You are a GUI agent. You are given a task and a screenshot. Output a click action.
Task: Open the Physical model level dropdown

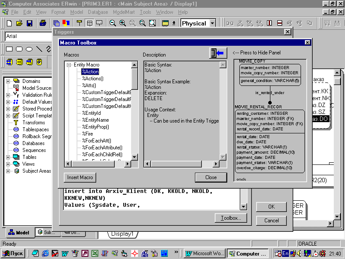[x=213, y=23]
